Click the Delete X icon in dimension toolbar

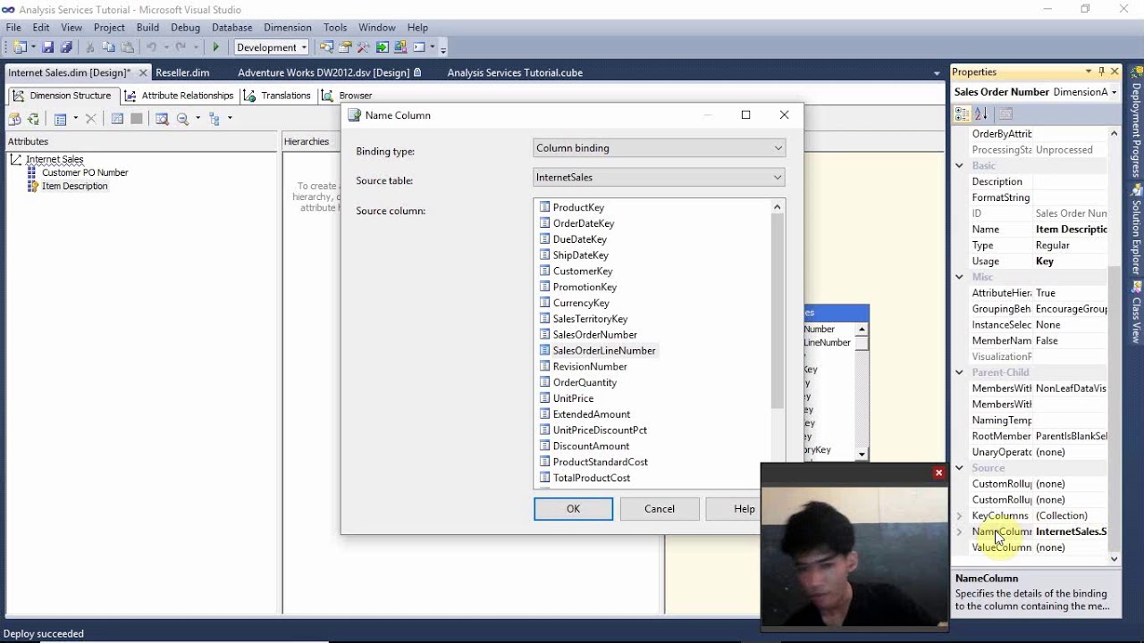90,119
